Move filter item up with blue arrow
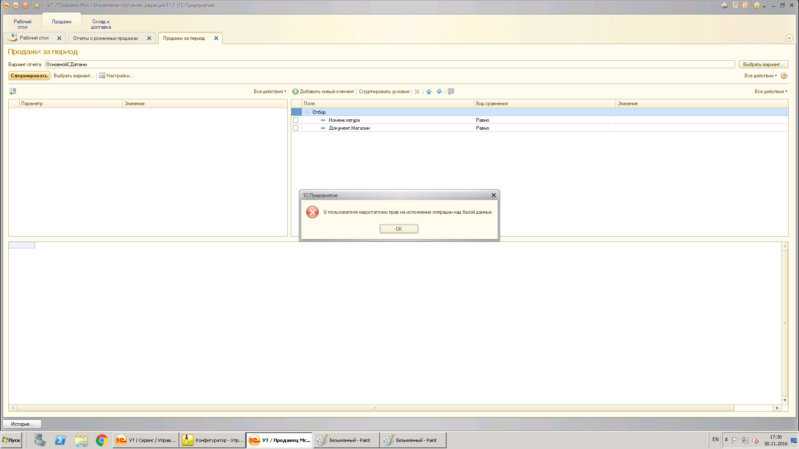Image resolution: width=799 pixels, height=449 pixels. coord(429,91)
